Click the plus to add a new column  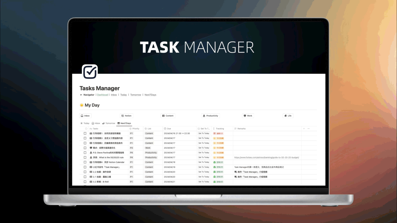(304, 129)
